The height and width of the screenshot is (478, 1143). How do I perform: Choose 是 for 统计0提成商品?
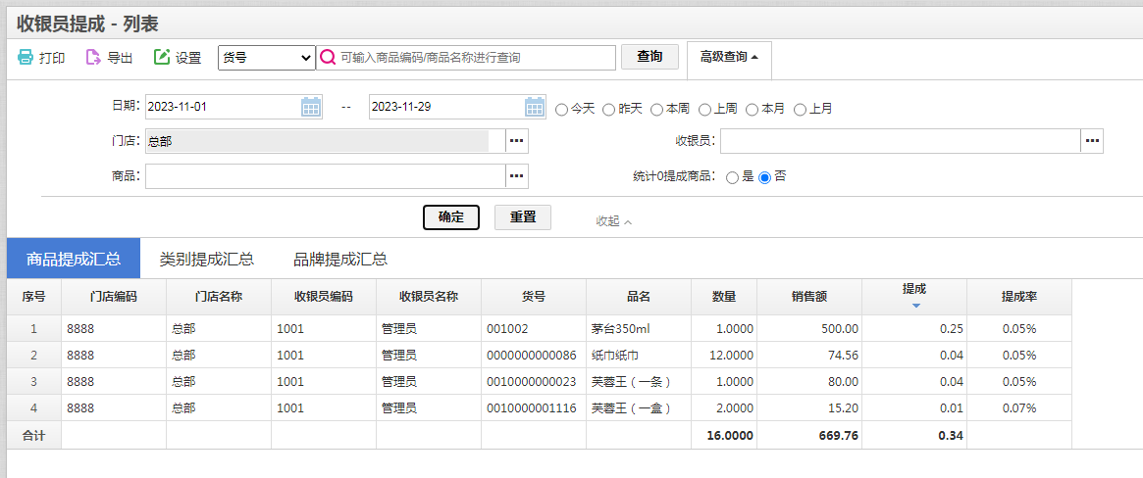733,177
